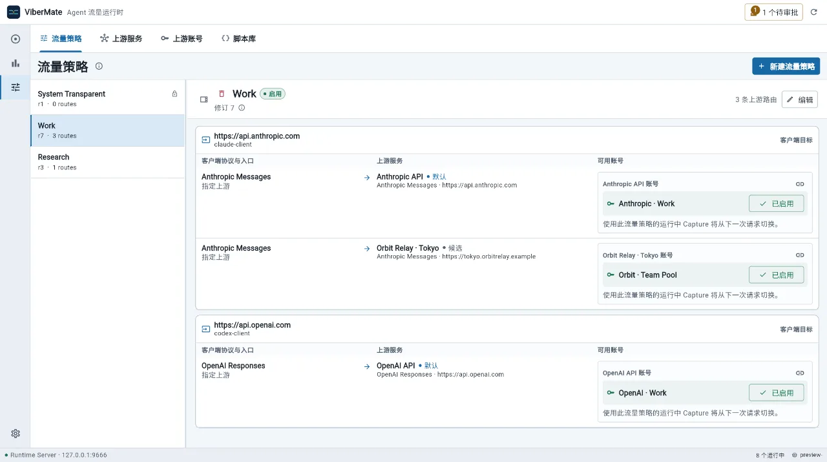The image size is (827, 462).
Task: Click key icon beside Anthropic · Work
Action: pyautogui.click(x=611, y=204)
